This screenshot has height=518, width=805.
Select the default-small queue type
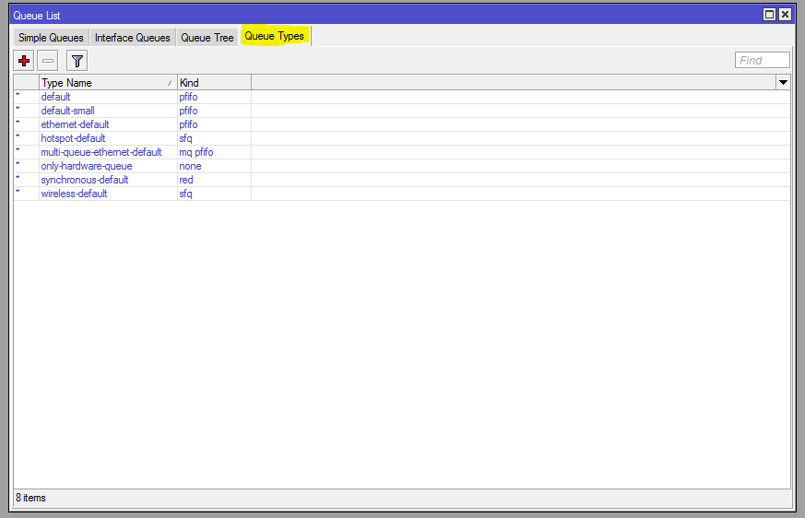click(x=67, y=111)
